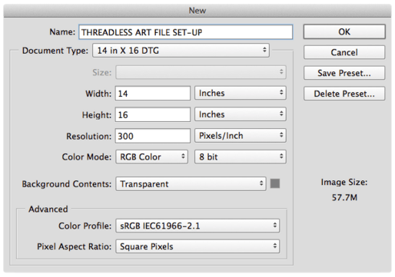The image size is (395, 277).
Task: Focus the Resolution value field
Action: pyautogui.click(x=153, y=136)
